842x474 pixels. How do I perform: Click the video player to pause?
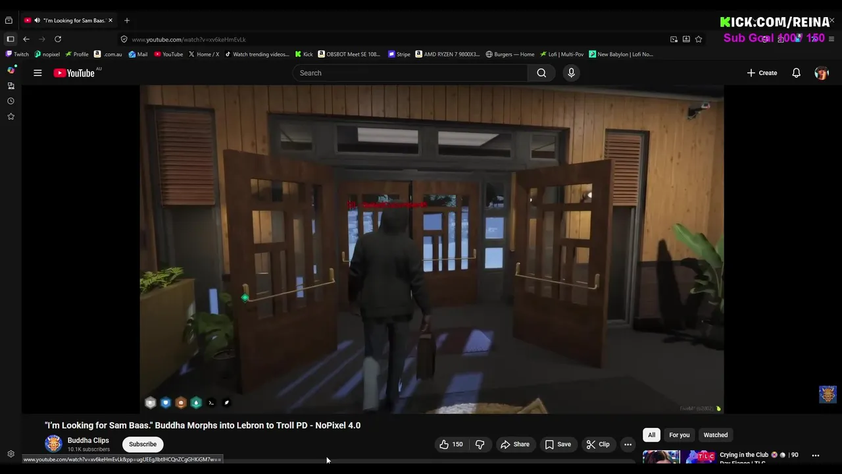point(432,249)
